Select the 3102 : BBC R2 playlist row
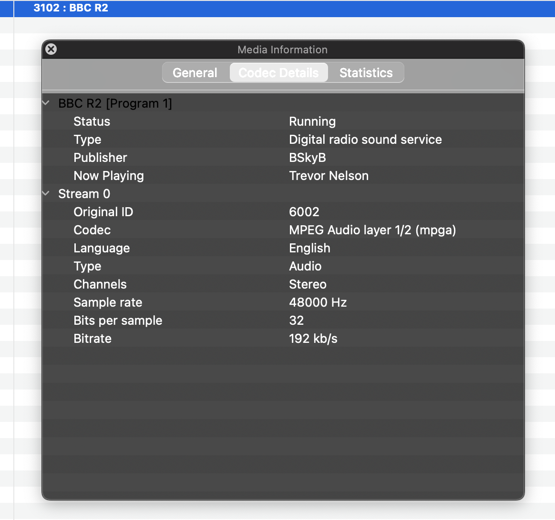555x520 pixels. point(277,8)
